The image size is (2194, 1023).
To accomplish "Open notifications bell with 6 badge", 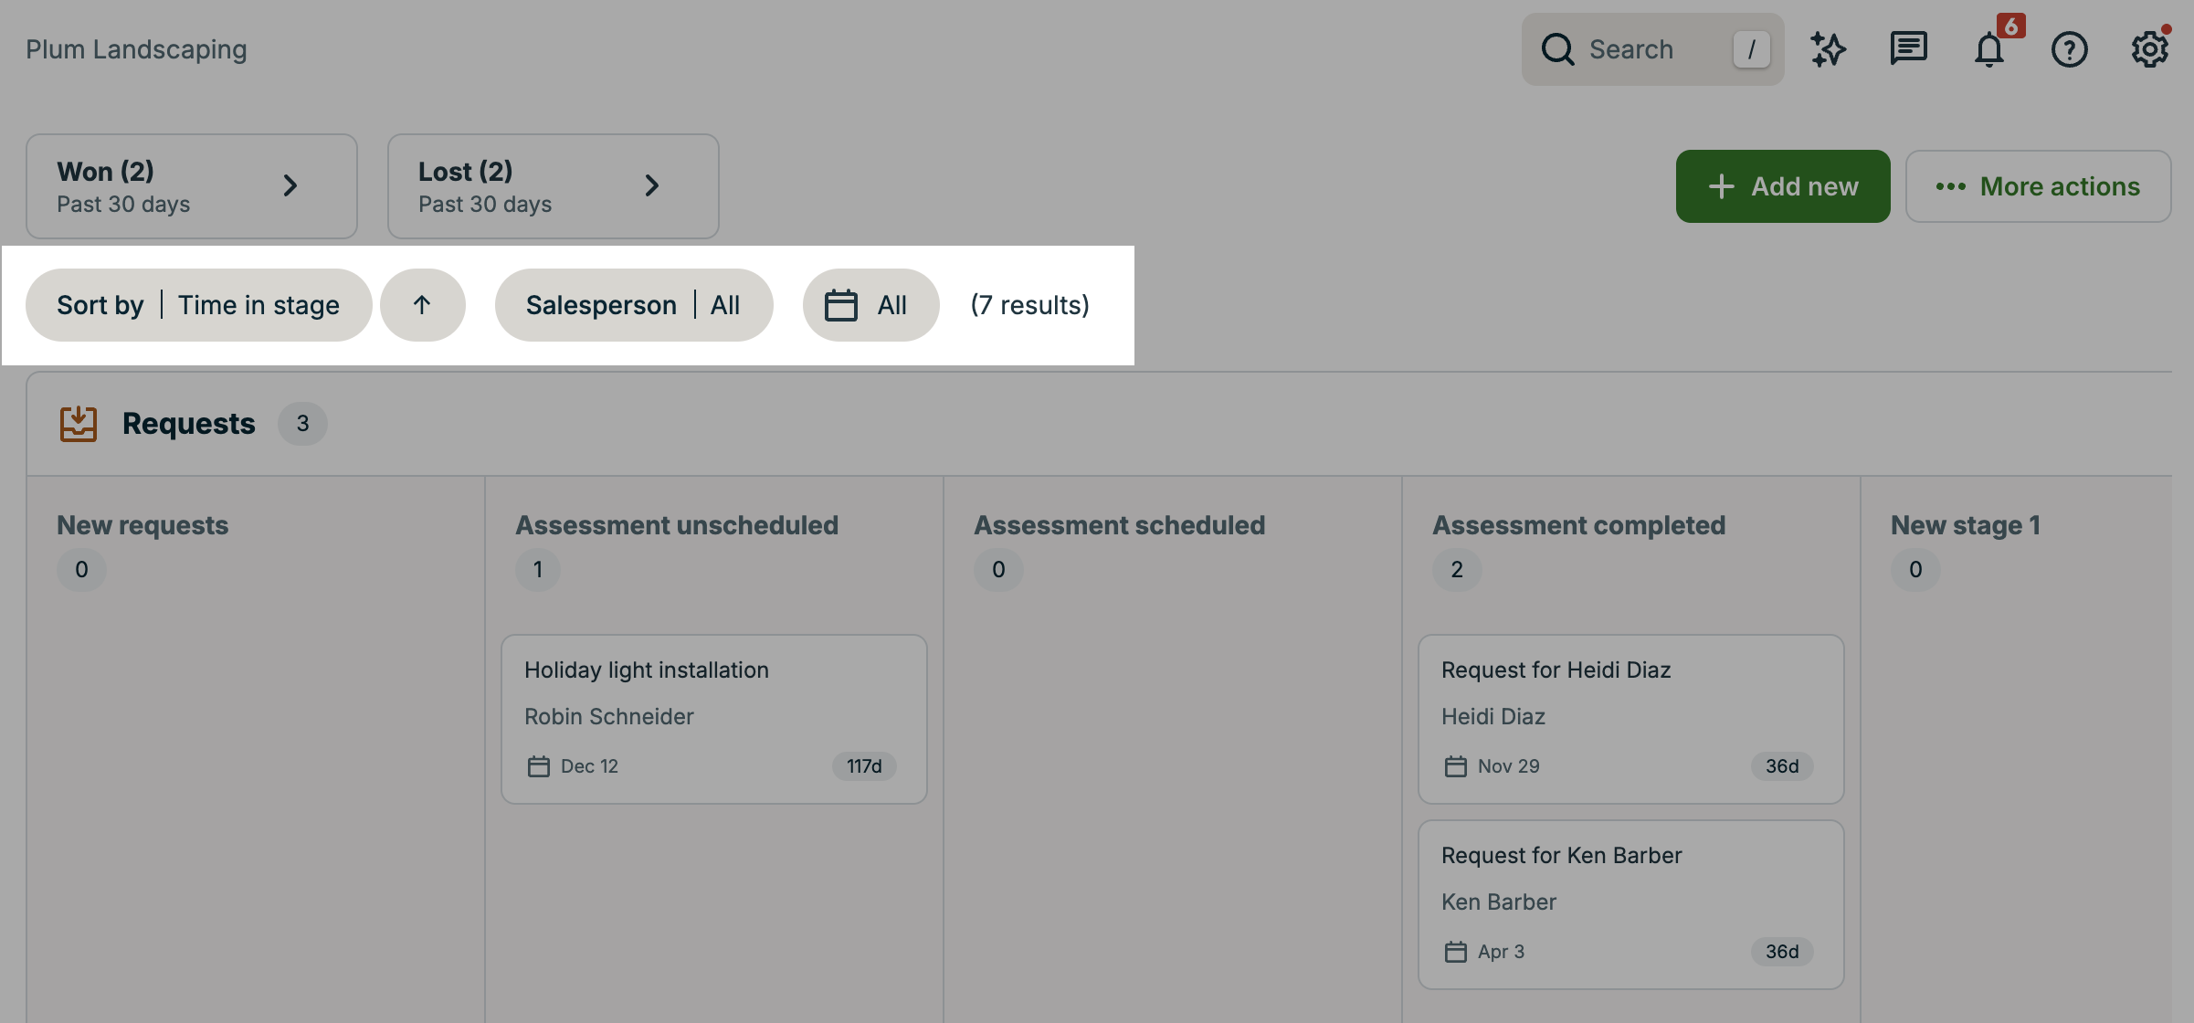I will [1989, 49].
